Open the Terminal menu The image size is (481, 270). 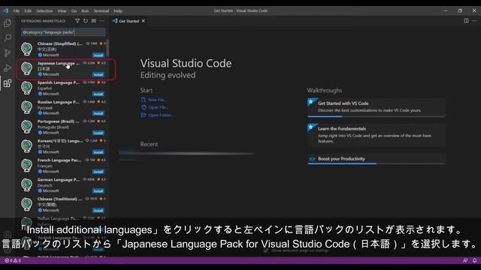(101, 10)
